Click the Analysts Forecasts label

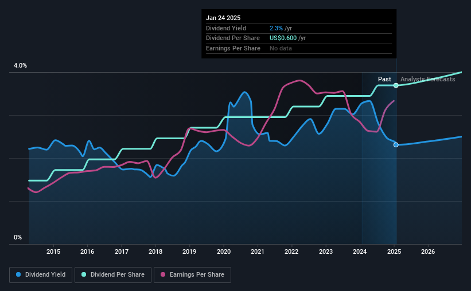[x=428, y=79]
